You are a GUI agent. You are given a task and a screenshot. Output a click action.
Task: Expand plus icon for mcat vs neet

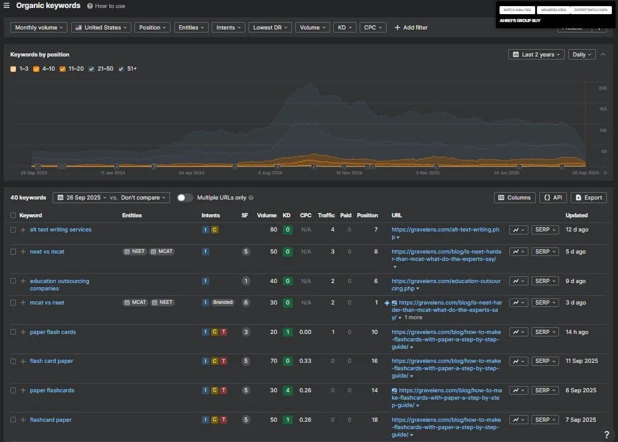[23, 303]
